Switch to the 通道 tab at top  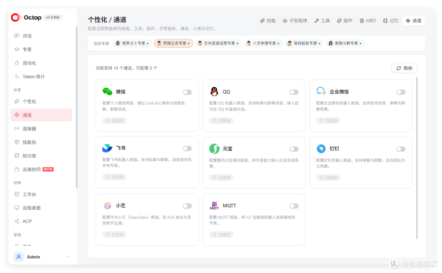(x=413, y=20)
